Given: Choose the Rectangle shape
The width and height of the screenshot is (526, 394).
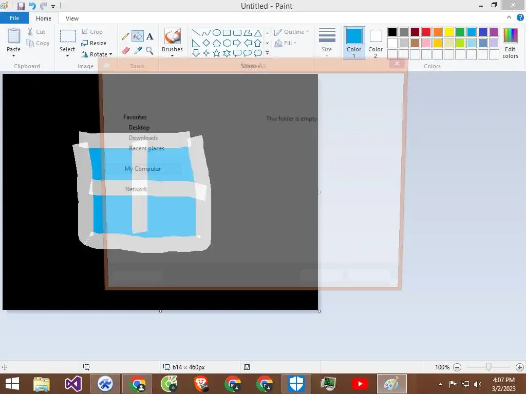Looking at the screenshot, I should 227,32.
